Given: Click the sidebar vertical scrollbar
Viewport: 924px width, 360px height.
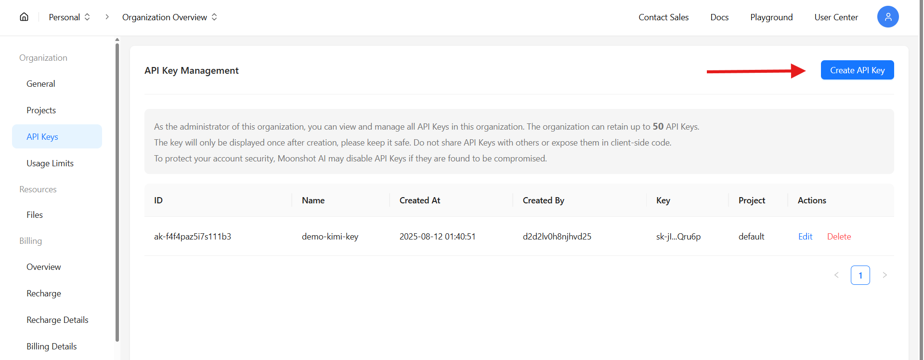Looking at the screenshot, I should (x=117, y=193).
